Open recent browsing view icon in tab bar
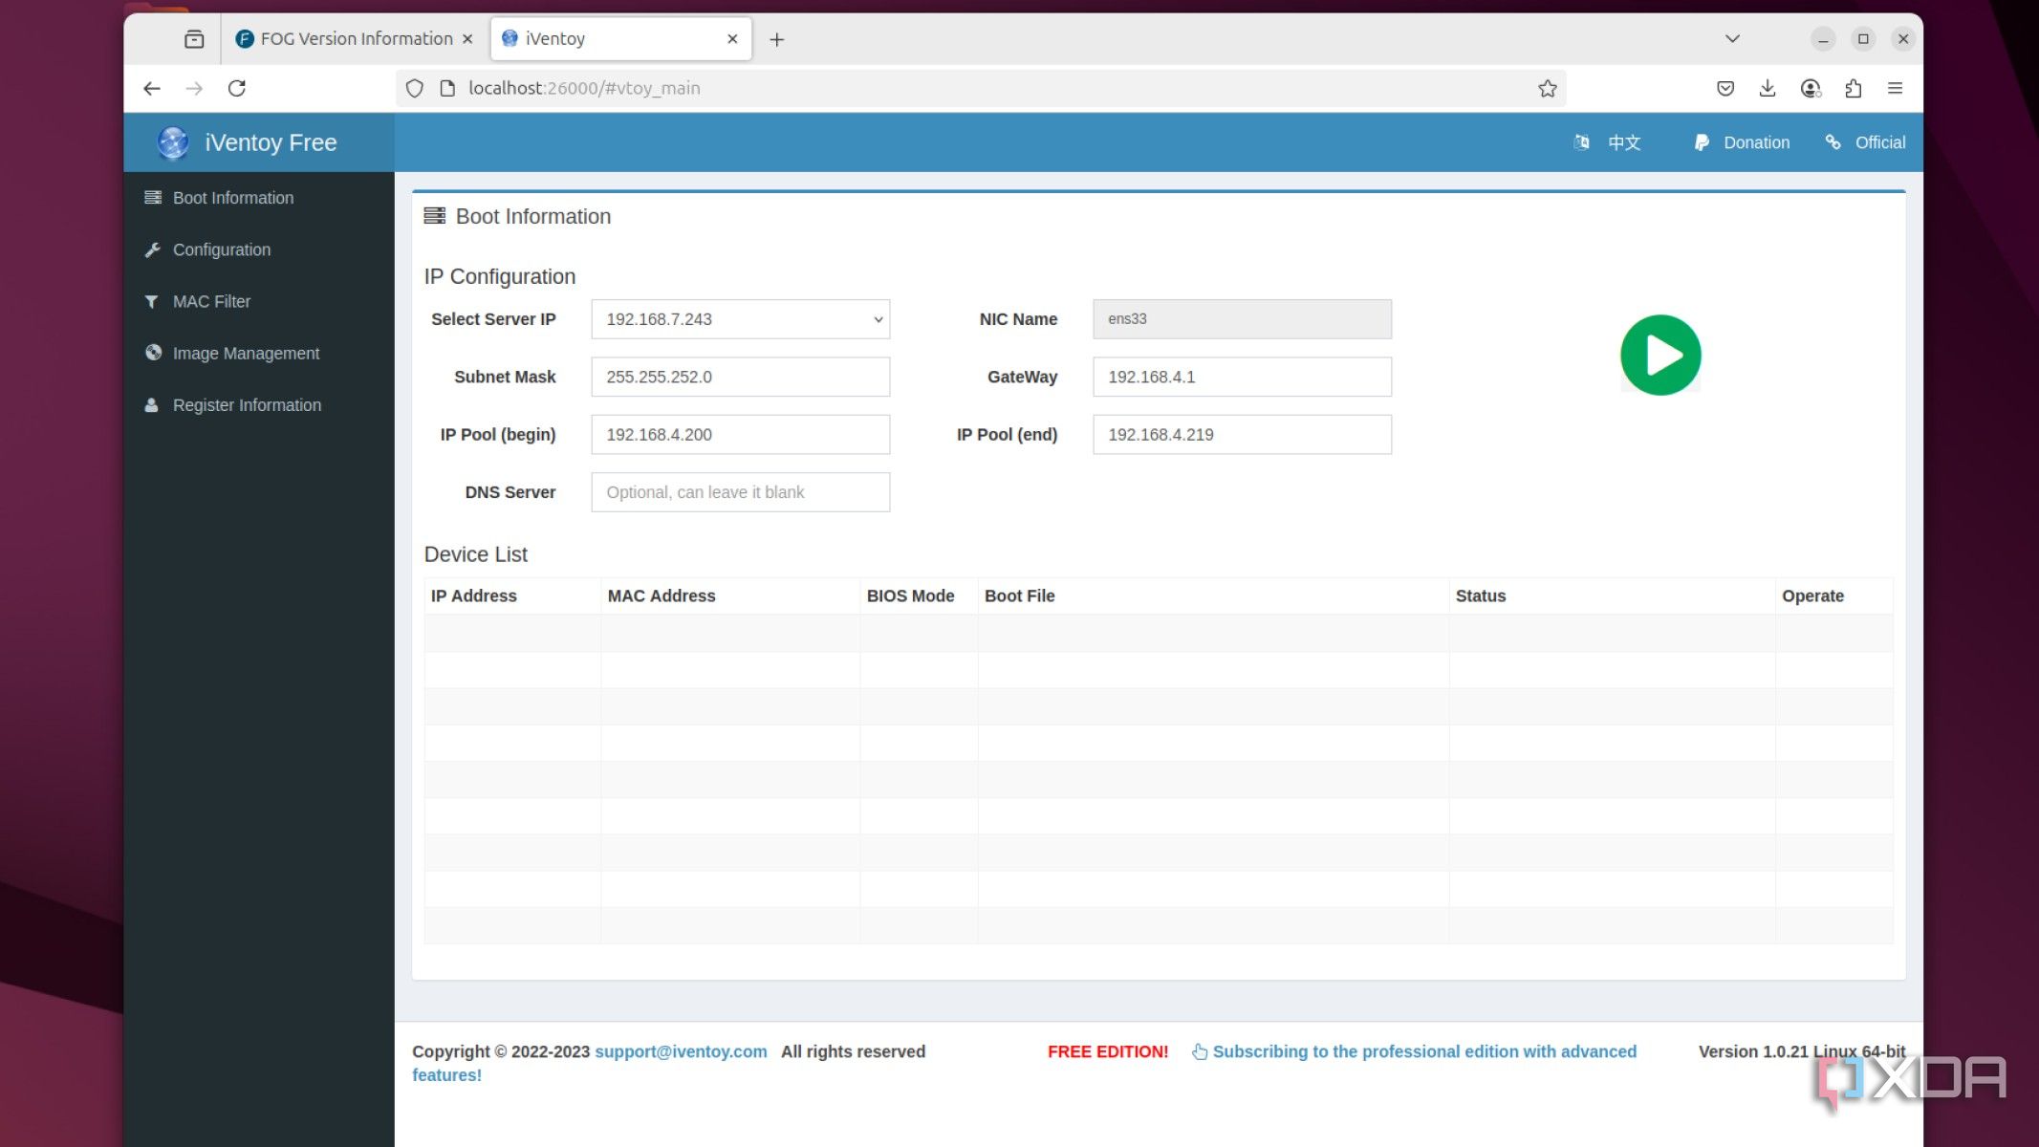Image resolution: width=2039 pixels, height=1147 pixels. click(x=194, y=39)
